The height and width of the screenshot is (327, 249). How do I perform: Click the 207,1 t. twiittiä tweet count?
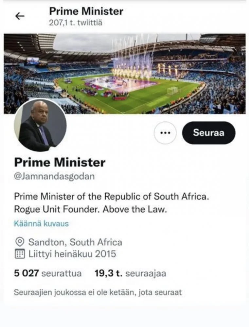76,24
